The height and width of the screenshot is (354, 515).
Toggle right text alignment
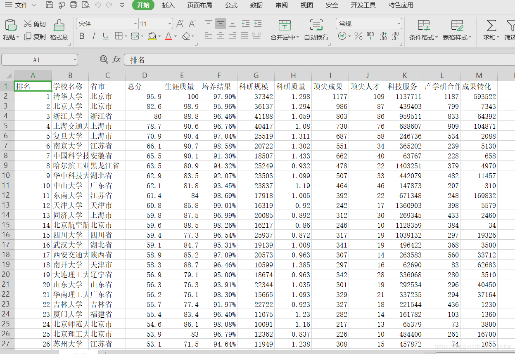click(x=233, y=36)
